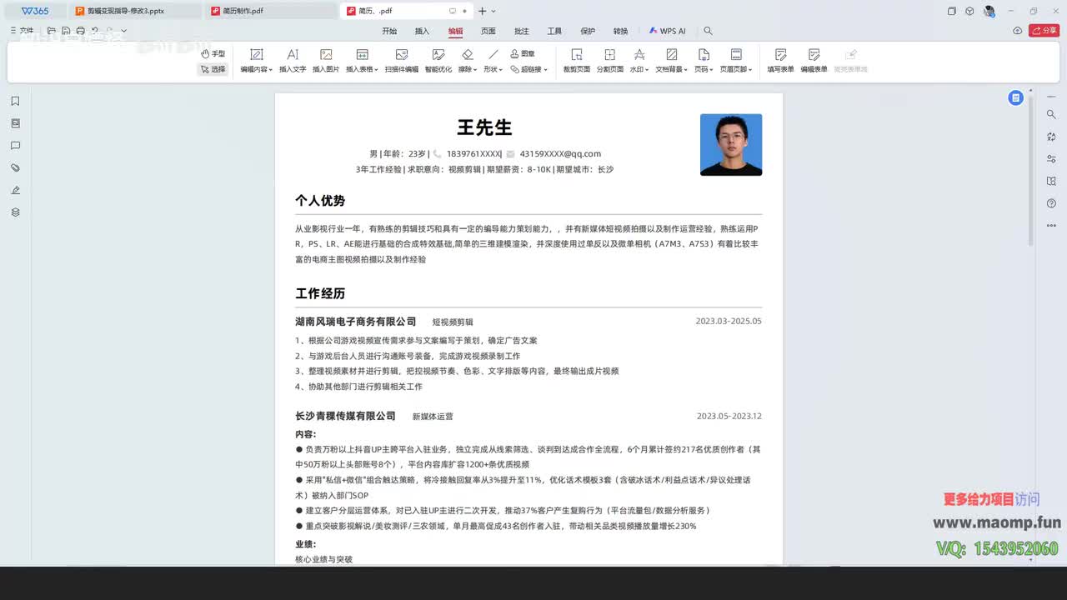This screenshot has height=600, width=1067.
Task: Switch to the 工具 ribbon tab
Action: [x=554, y=31]
